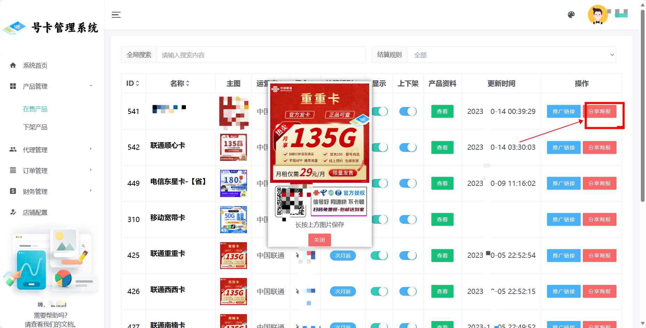Toggle 显示 switch for 移动宽带卡 row

coord(380,219)
